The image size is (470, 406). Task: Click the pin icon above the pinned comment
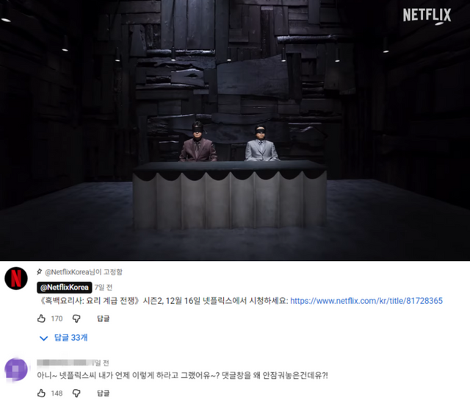coord(39,272)
